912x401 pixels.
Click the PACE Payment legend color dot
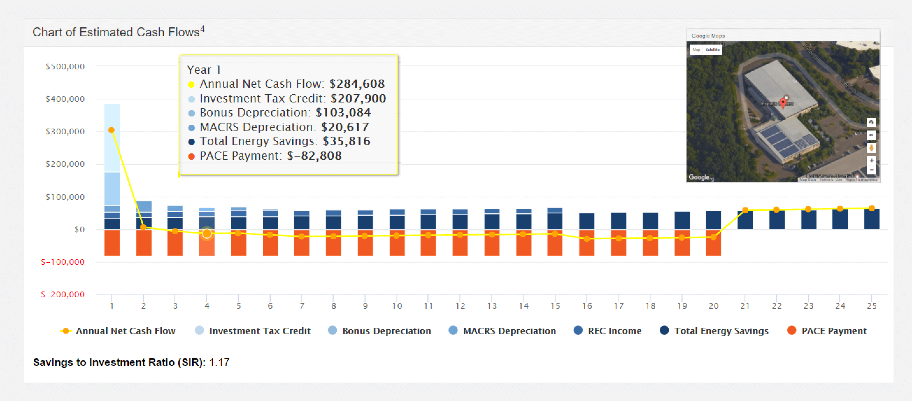tap(791, 330)
